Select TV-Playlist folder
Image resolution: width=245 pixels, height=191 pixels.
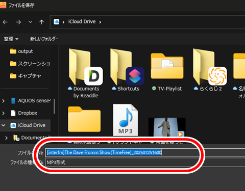click(167, 72)
